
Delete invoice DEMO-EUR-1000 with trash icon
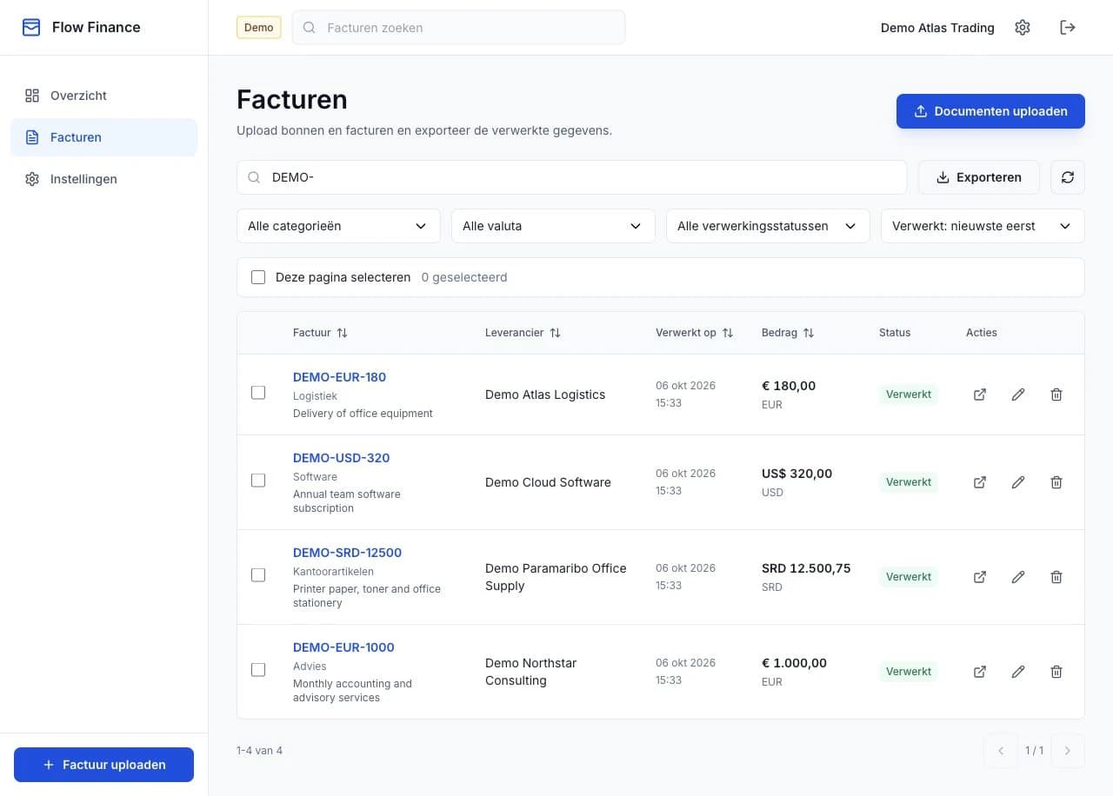(1056, 672)
